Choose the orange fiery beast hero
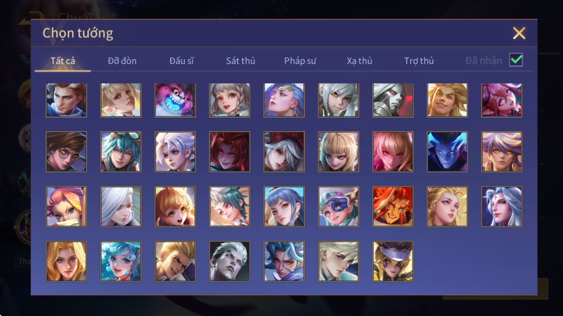Viewport: 563px width, 316px height. tap(393, 207)
